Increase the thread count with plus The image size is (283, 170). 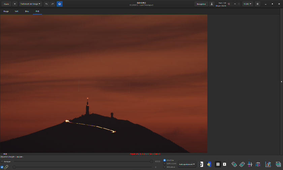tap(239, 4)
